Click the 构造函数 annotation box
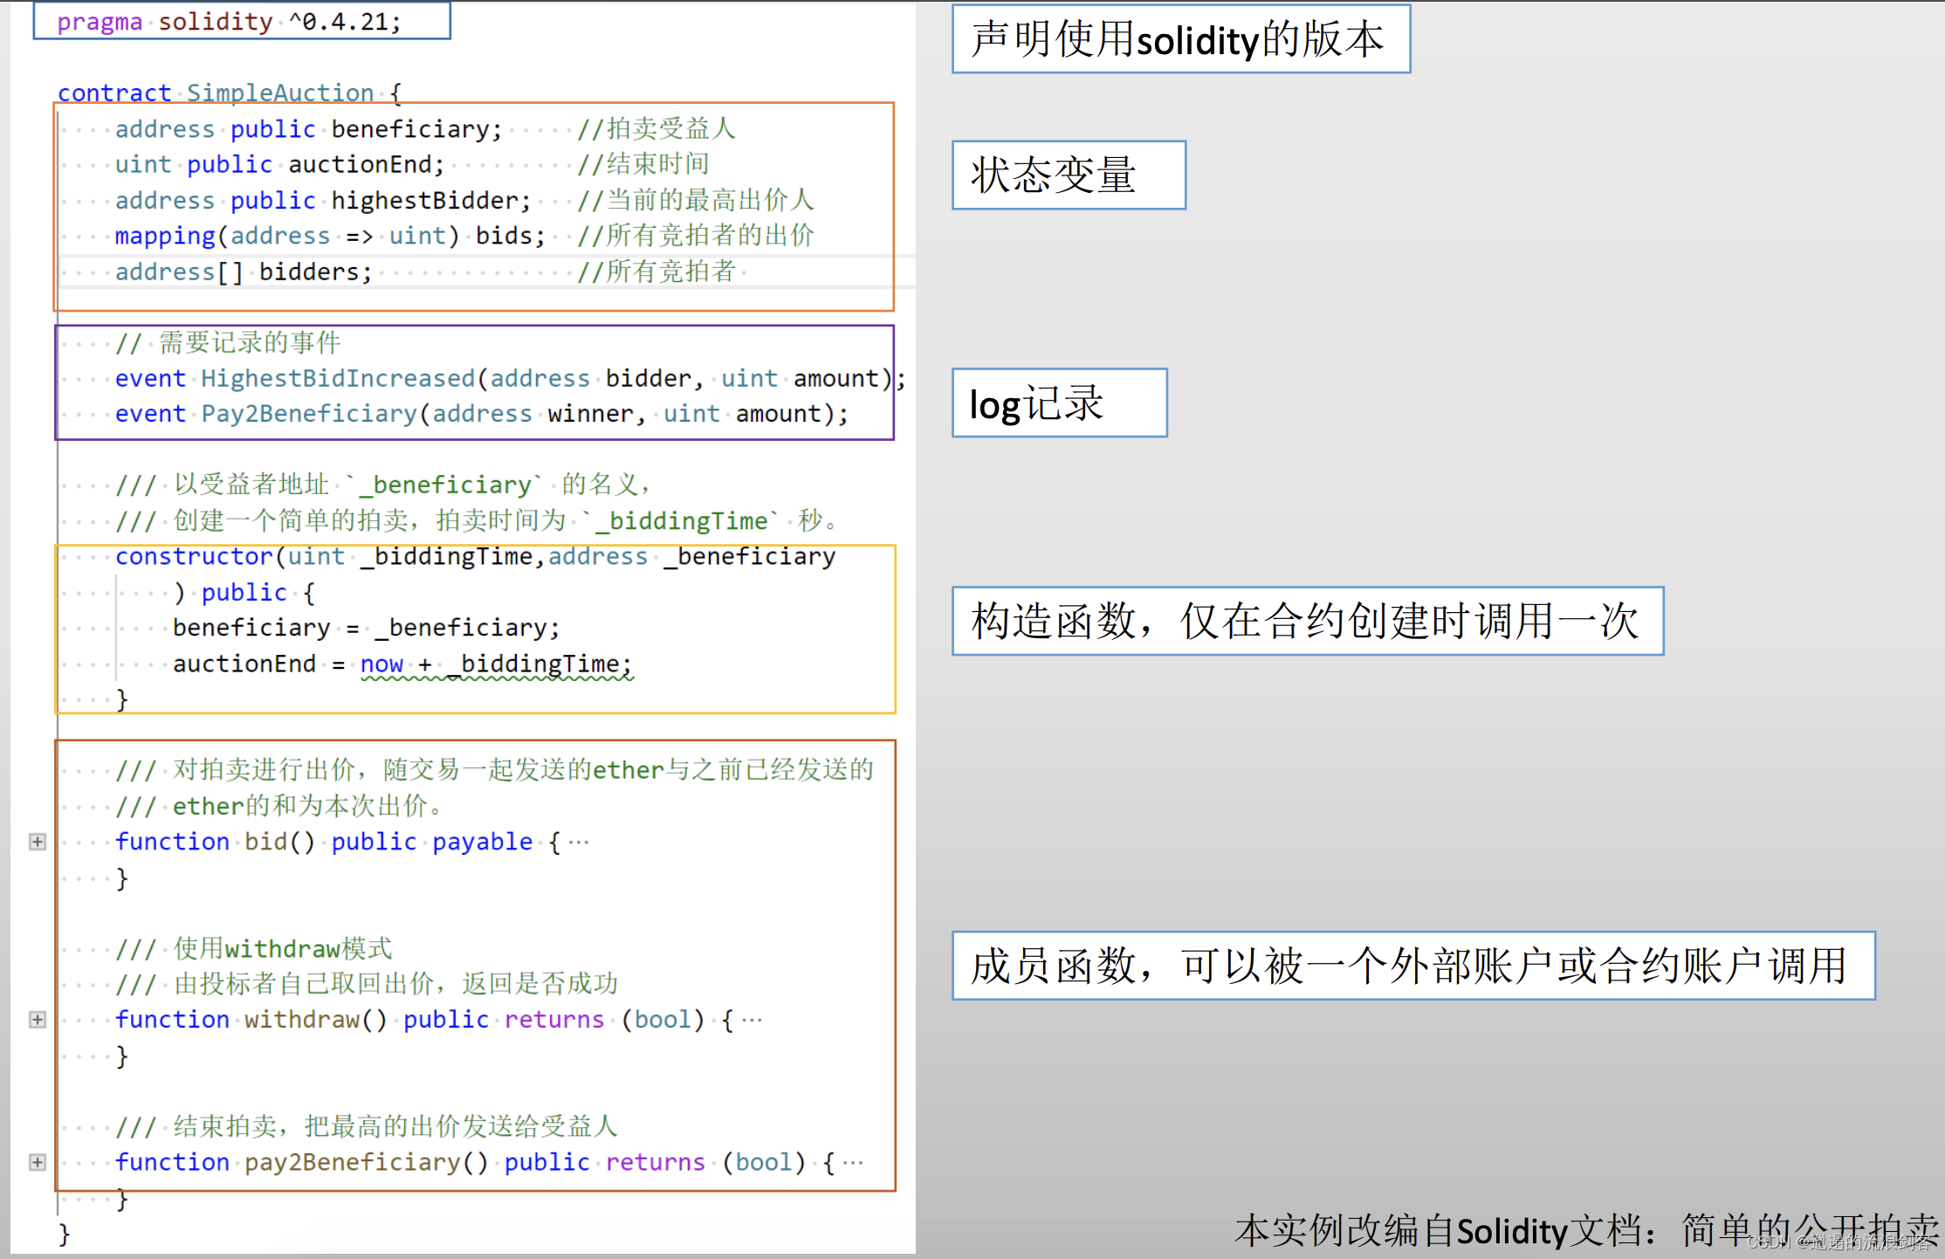The image size is (1945, 1259). [1305, 622]
